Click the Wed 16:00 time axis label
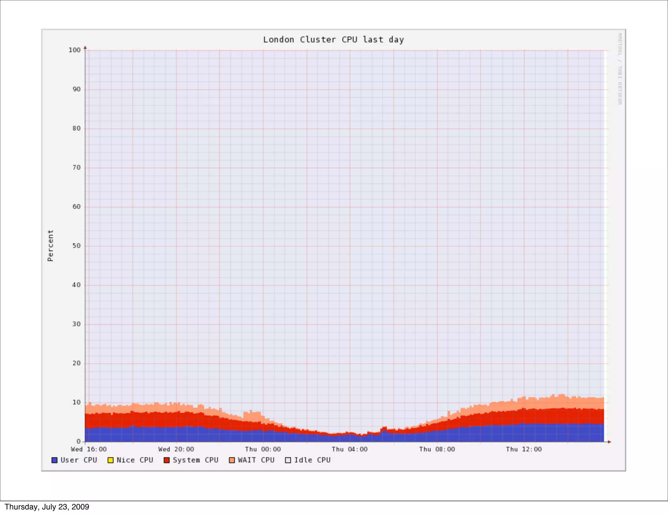Image resolution: width=668 pixels, height=514 pixels. (89, 449)
